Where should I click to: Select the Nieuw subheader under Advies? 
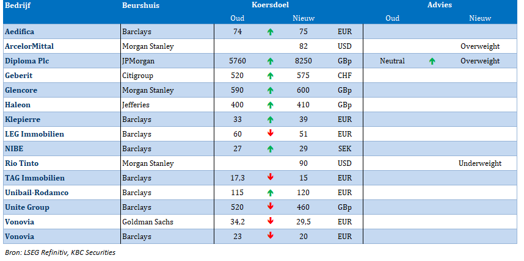pos(480,18)
